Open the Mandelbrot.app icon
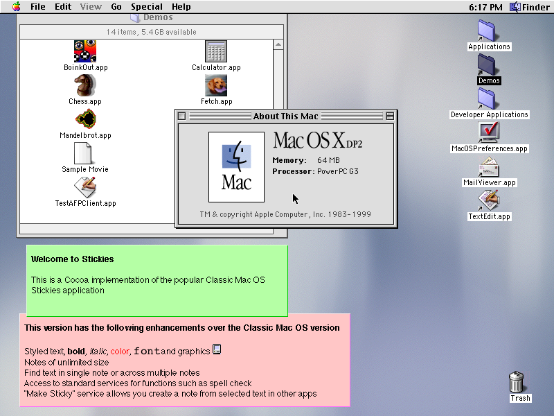The width and height of the screenshot is (554, 416). click(85, 119)
